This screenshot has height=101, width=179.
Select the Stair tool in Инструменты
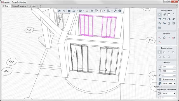click(160, 23)
